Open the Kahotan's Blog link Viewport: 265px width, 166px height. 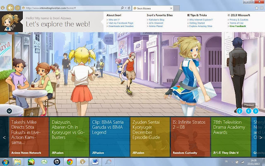pyautogui.click(x=157, y=20)
